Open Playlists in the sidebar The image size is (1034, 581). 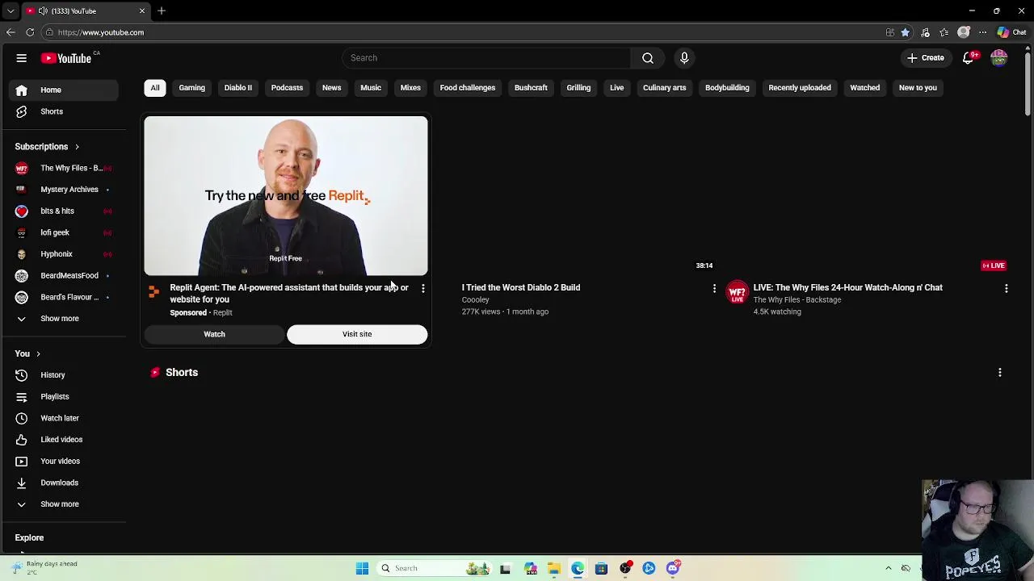coord(63,397)
